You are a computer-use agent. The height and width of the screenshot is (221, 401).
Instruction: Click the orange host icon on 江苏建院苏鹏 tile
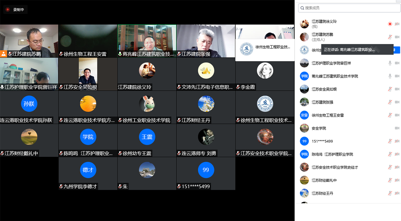coord(3,54)
